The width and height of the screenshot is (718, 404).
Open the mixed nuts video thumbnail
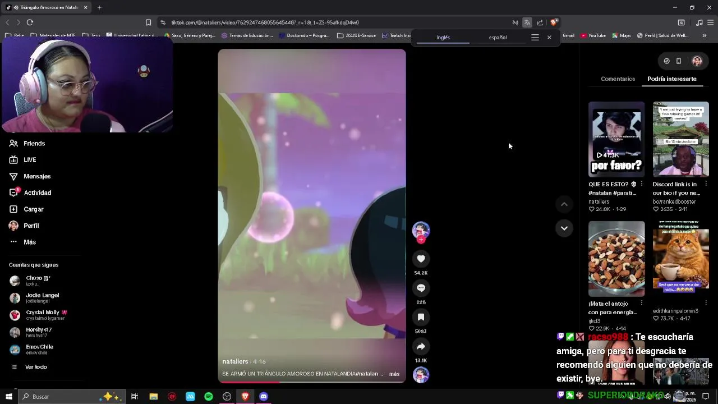click(x=616, y=259)
